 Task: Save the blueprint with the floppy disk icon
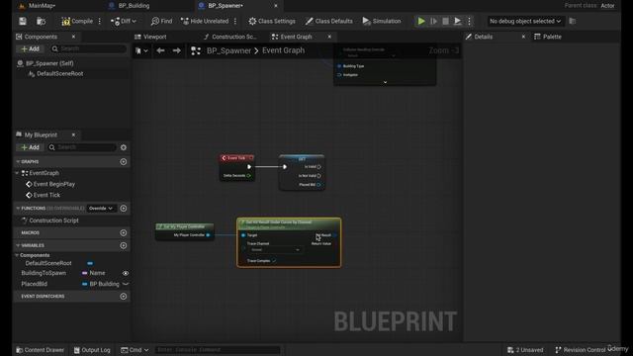click(23, 21)
